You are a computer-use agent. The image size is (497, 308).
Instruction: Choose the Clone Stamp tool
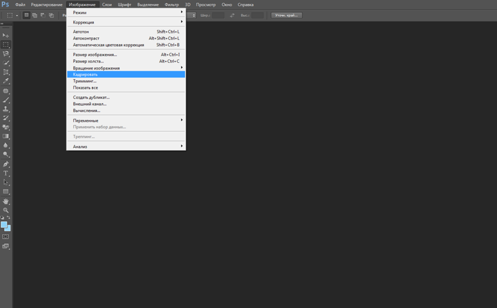6,109
